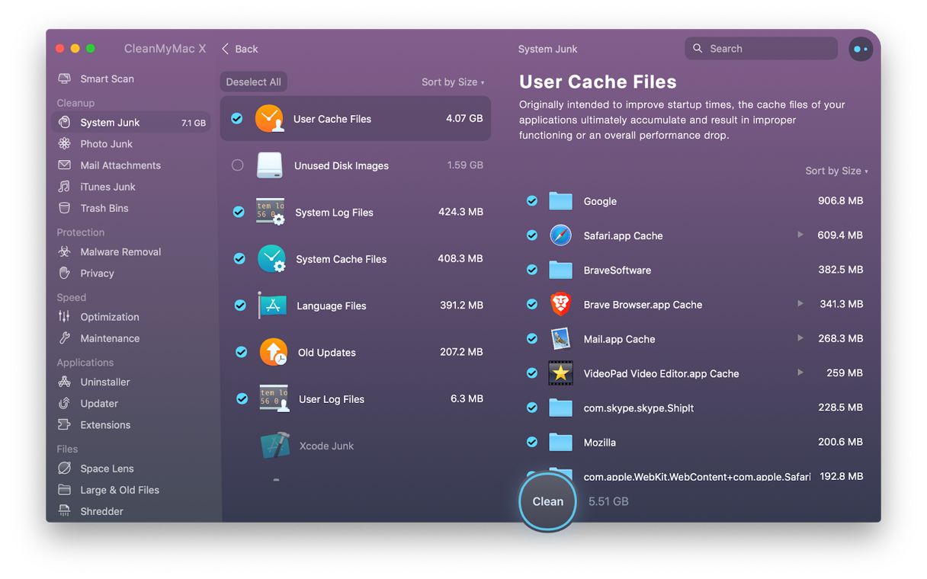The height and width of the screenshot is (579, 927).
Task: Expand Mail.app Cache disclosure arrow
Action: (800, 337)
